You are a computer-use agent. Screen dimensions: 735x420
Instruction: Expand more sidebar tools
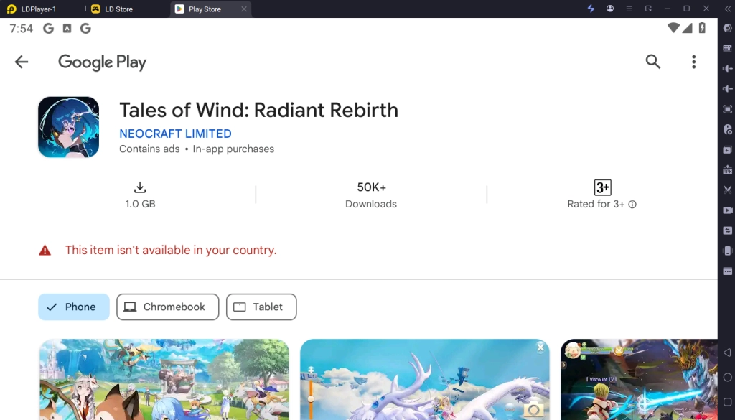coord(727,271)
